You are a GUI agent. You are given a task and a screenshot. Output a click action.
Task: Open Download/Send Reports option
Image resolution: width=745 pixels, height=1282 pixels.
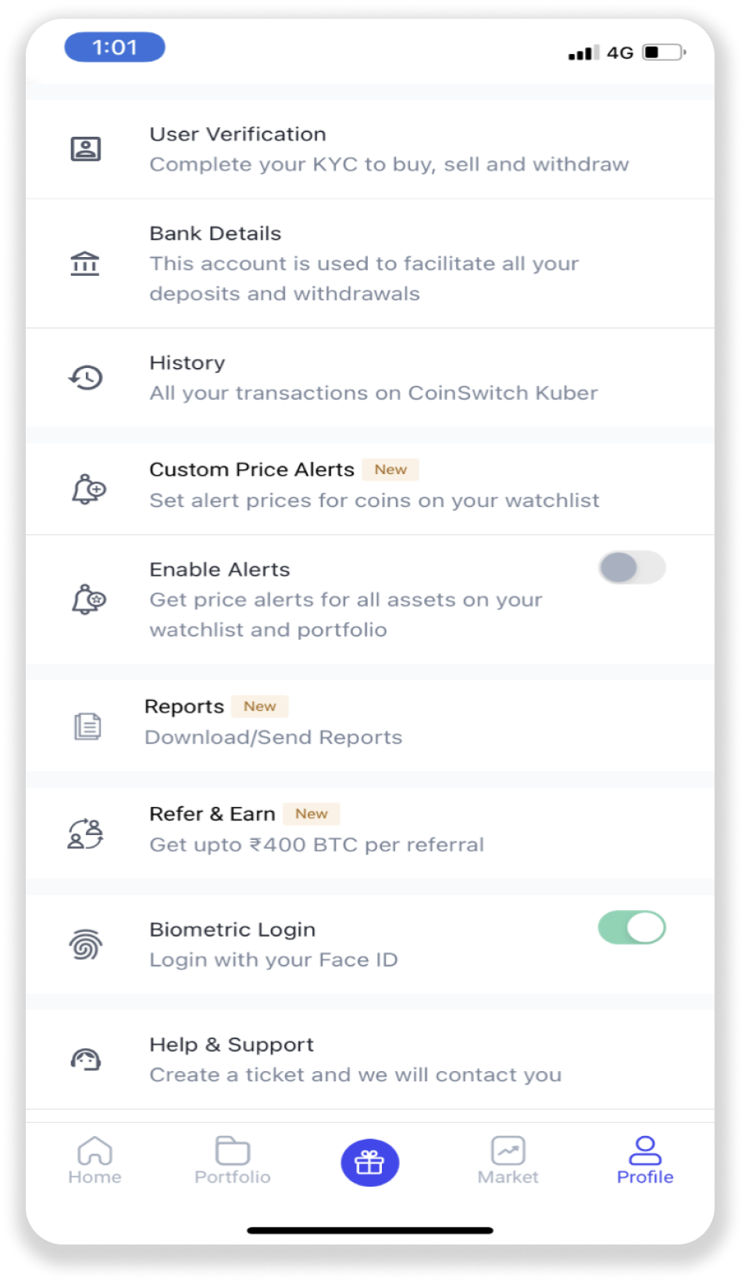(273, 737)
